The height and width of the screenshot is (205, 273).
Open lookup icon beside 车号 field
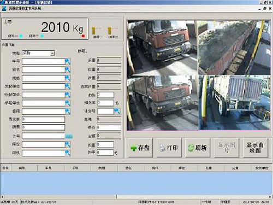(68, 62)
